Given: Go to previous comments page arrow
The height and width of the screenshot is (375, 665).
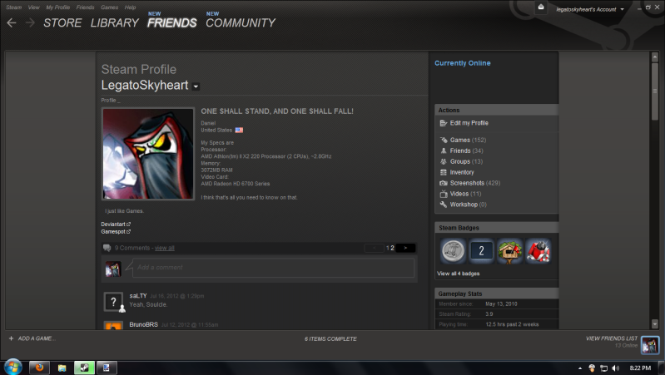Looking at the screenshot, I should [374, 248].
